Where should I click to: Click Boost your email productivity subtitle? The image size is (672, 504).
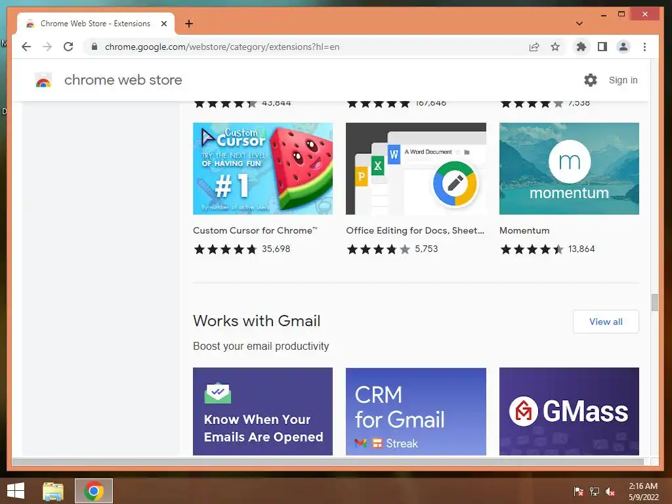click(x=261, y=346)
